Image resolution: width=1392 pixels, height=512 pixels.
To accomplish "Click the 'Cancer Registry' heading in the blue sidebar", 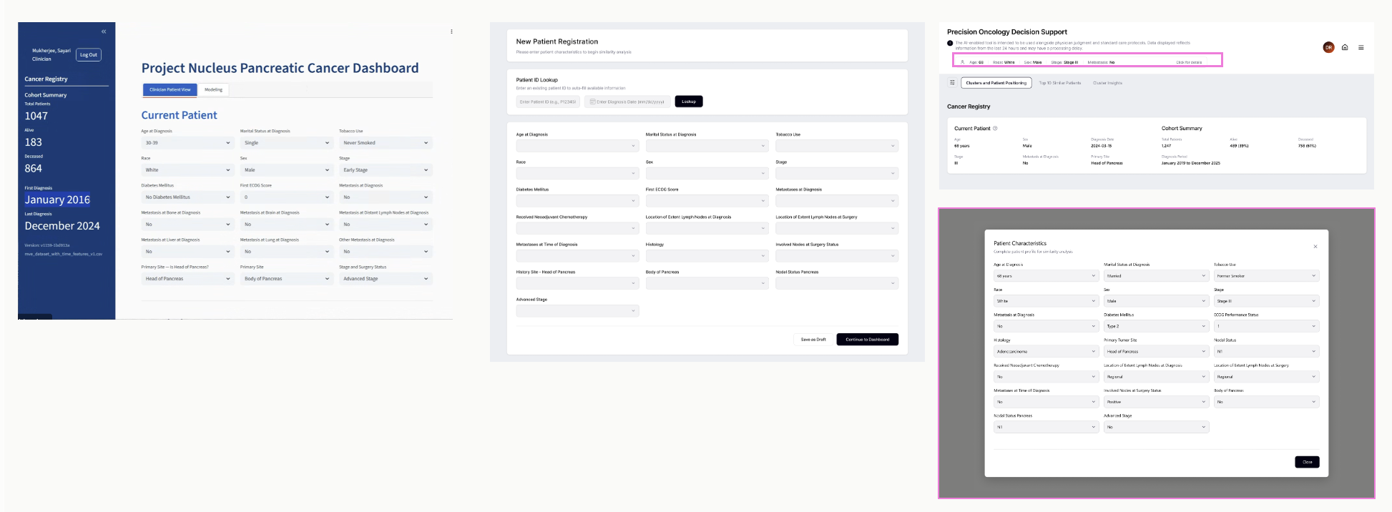I will (46, 79).
